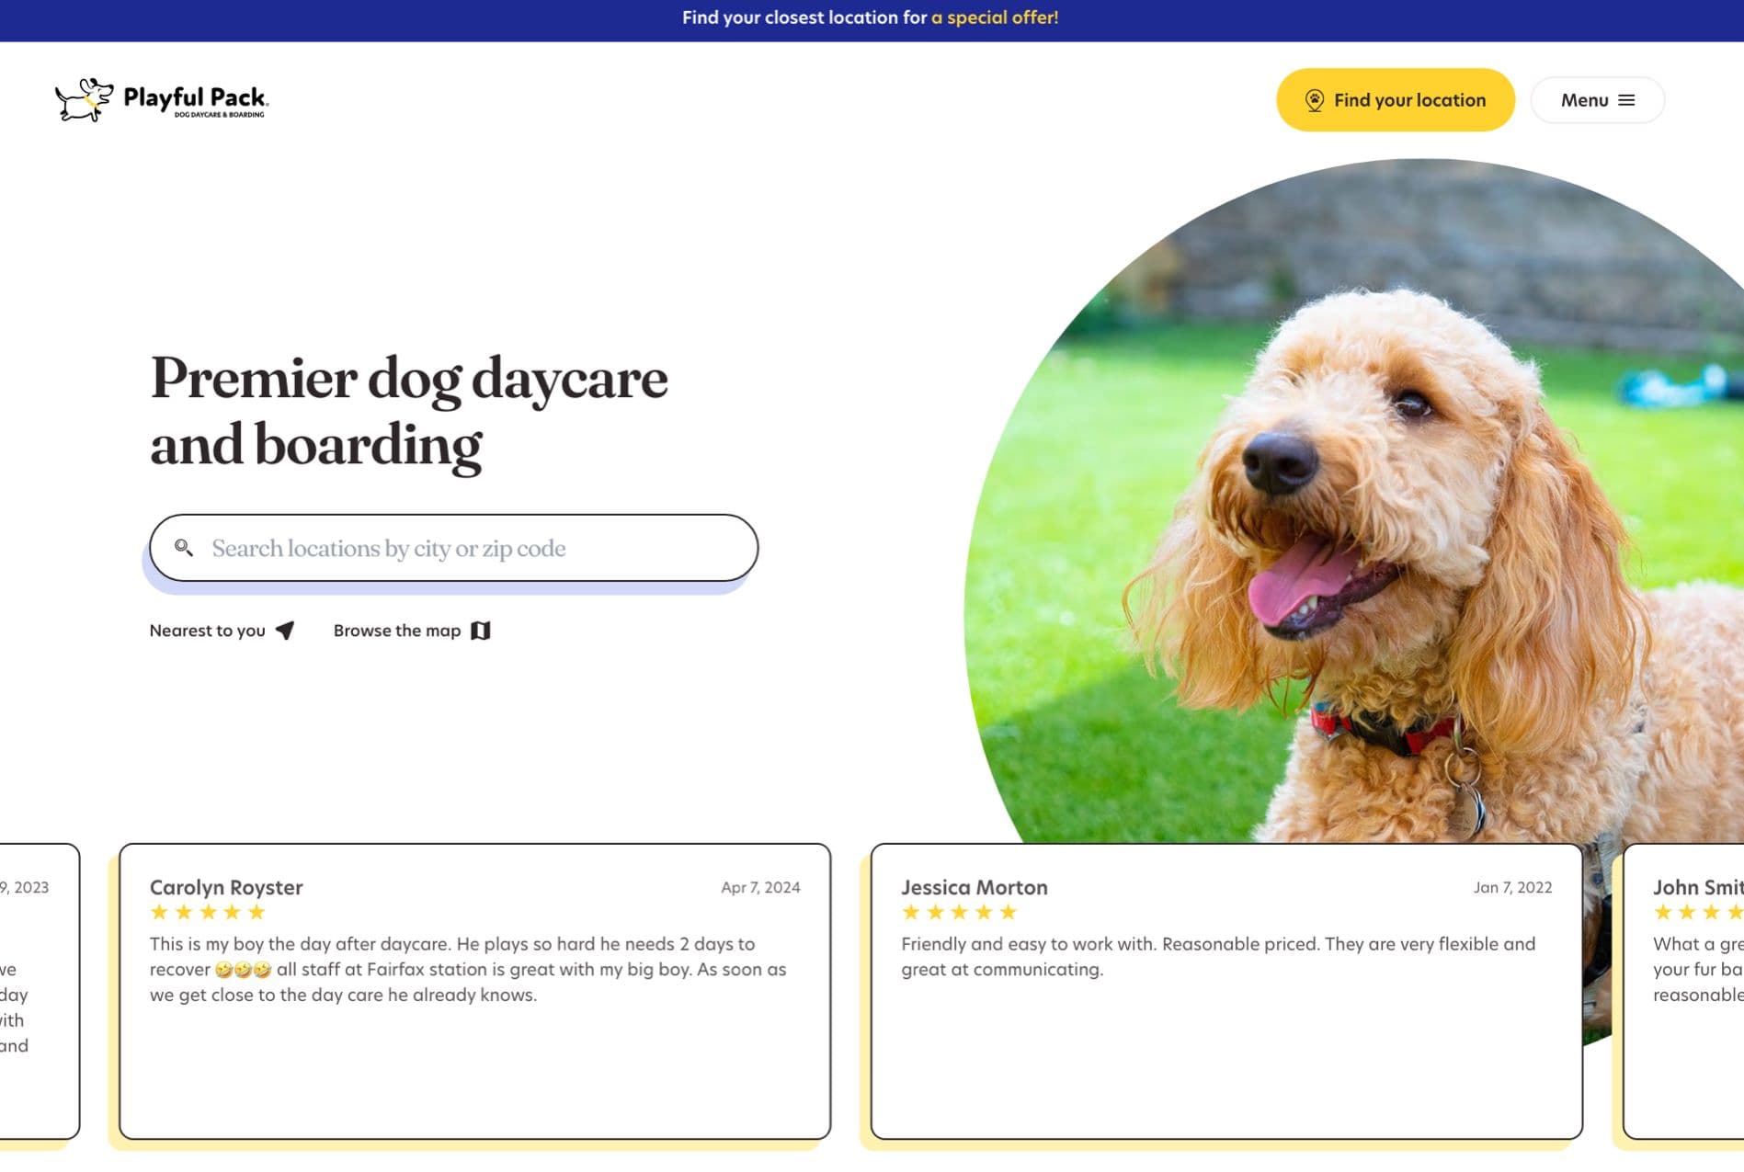Click Jessica Morton's five-star rating
Image resolution: width=1744 pixels, height=1172 pixels.
pos(959,913)
